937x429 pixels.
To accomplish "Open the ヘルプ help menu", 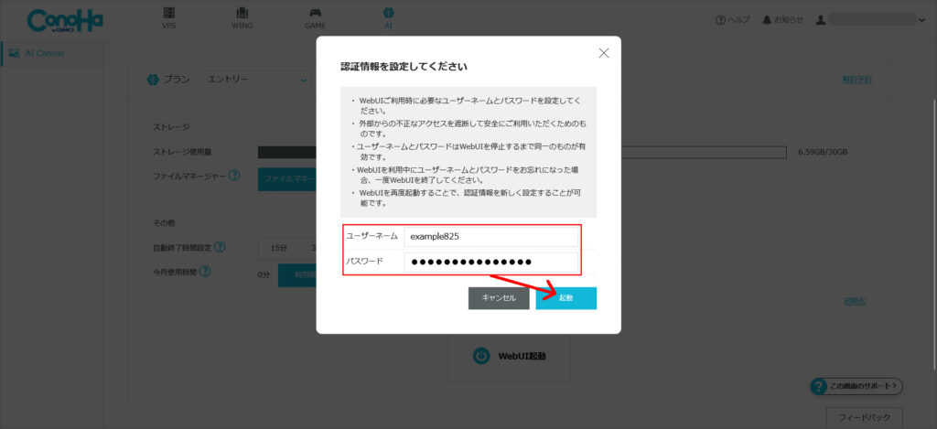I will [x=732, y=20].
